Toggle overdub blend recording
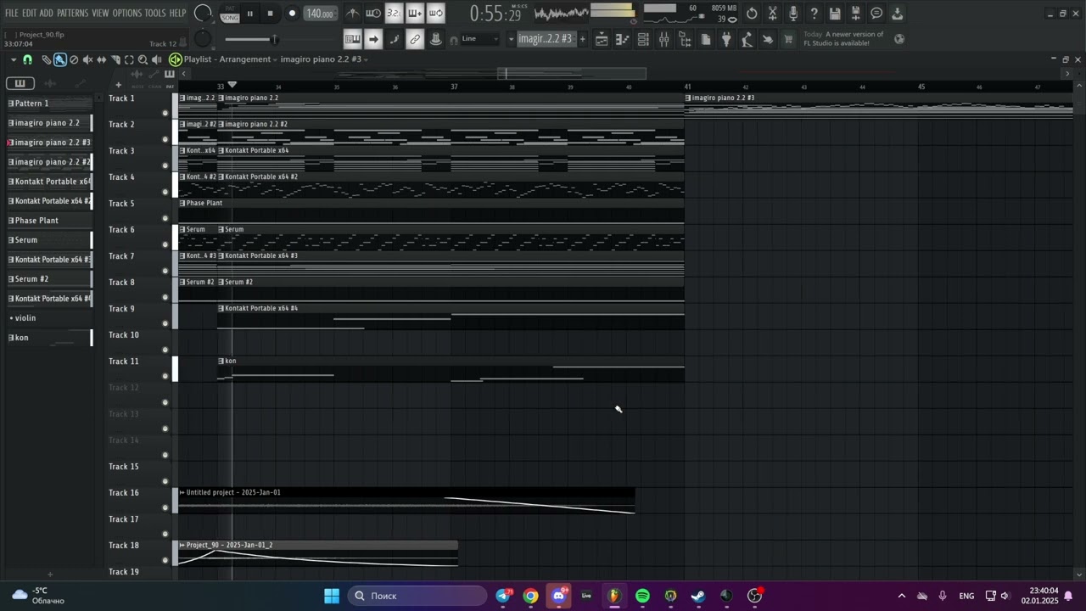The image size is (1086, 611). pos(415,14)
